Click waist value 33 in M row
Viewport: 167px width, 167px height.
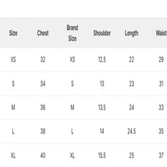[x=161, y=107]
